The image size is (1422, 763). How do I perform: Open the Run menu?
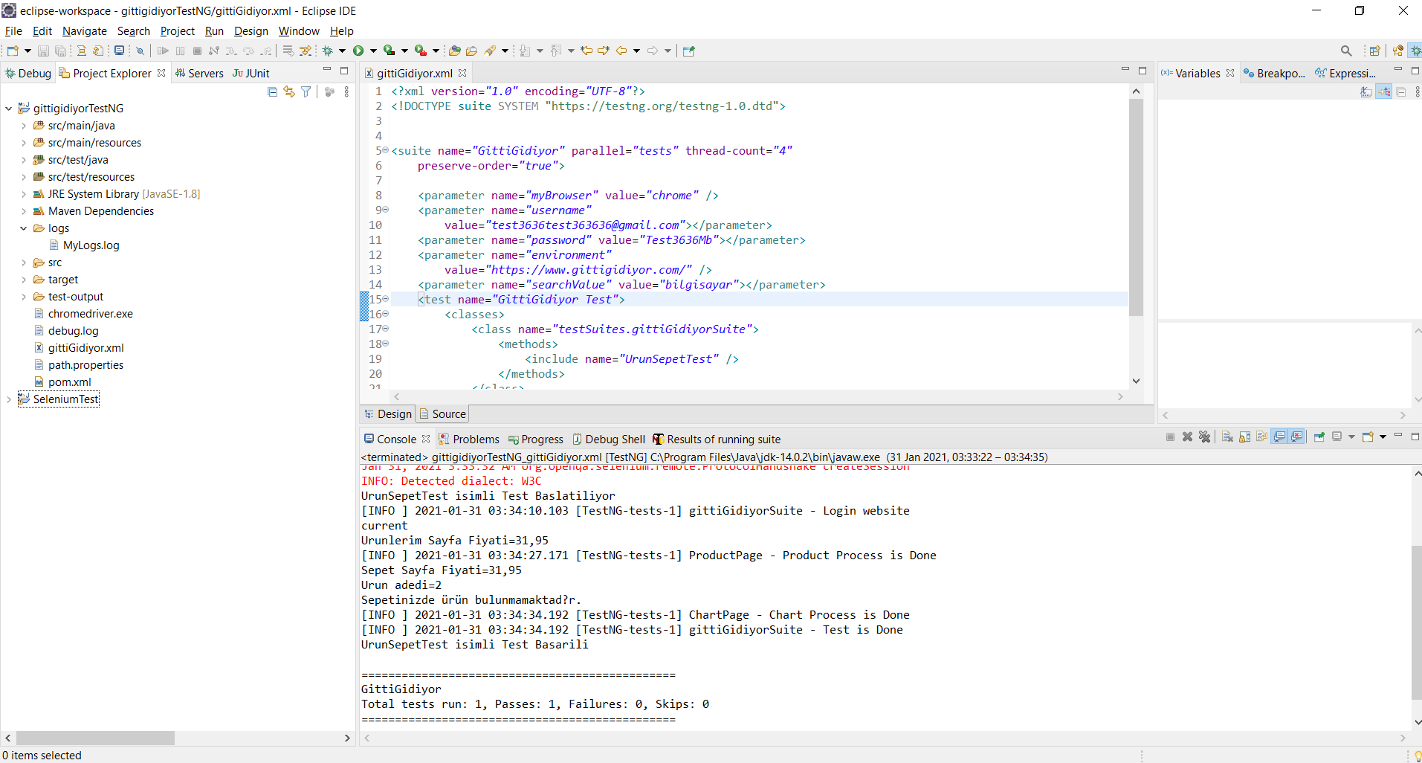pos(214,31)
